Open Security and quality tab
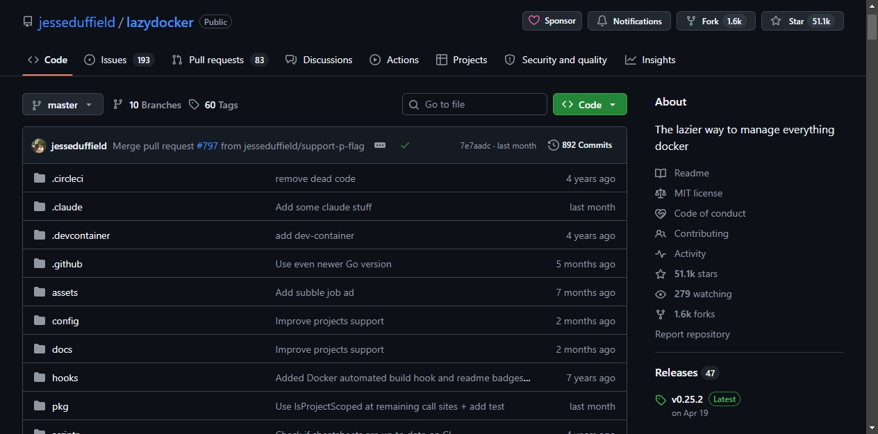 coord(556,60)
